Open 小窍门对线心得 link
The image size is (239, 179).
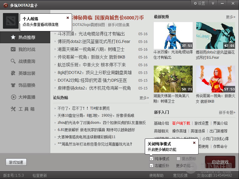tap(215, 139)
